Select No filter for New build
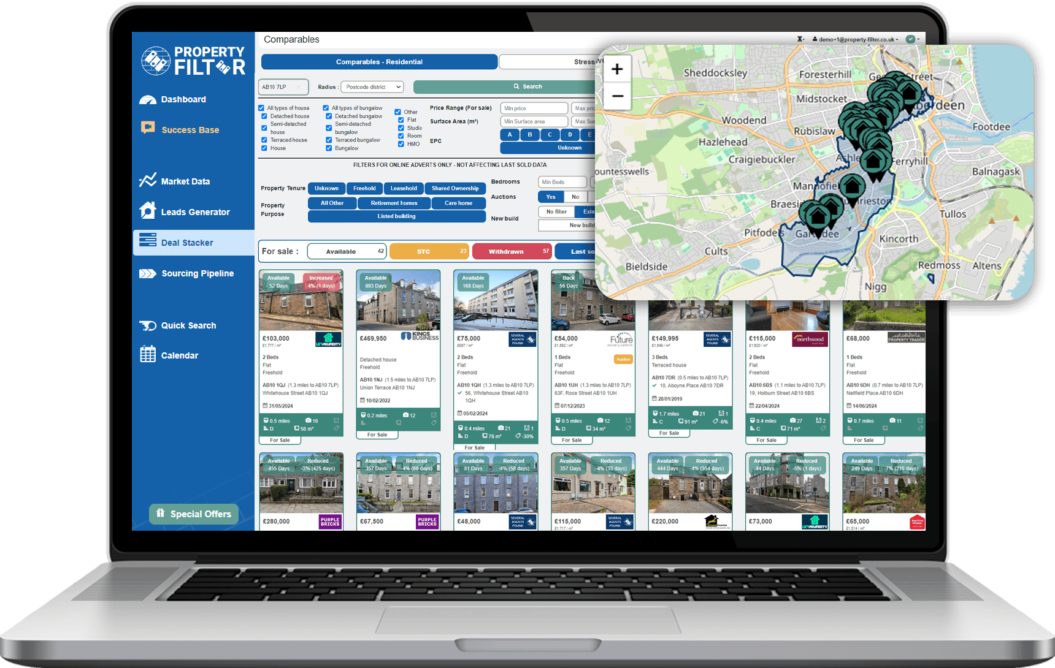Screen dimensions: 1055x668 pos(556,211)
